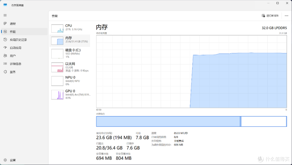Click the 内存组合 composition bar
Viewport: 292px width, 165px height.
191,121
